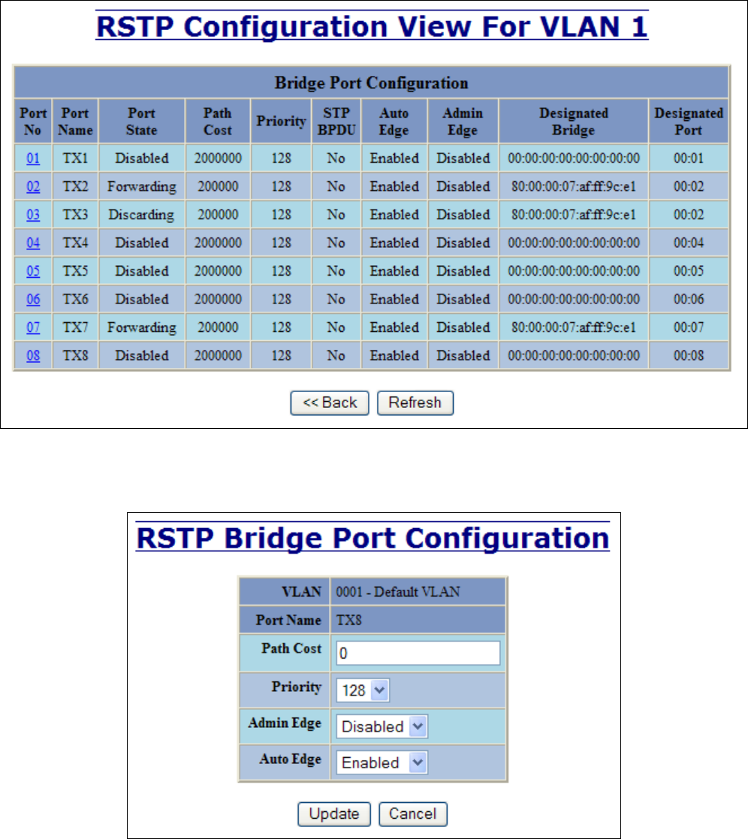748x839 pixels.
Task: Select TX2 port name cell
Action: tap(75, 187)
